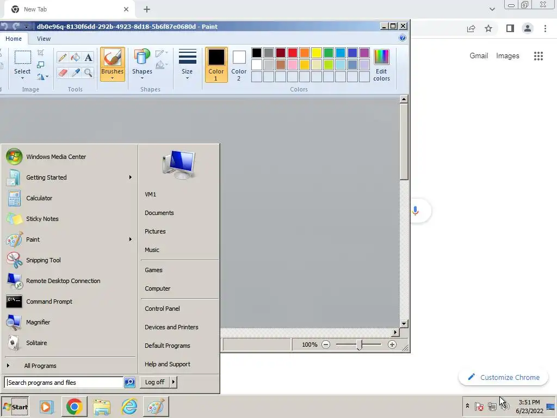Open a new Chrome tab with plus
The height and width of the screenshot is (418, 557).
147,9
